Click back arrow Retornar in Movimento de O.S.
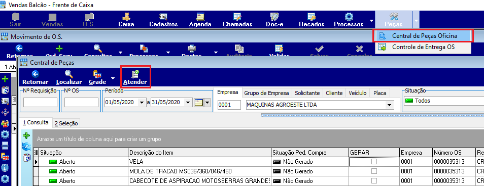The width and height of the screenshot is (484, 186). (x=19, y=49)
